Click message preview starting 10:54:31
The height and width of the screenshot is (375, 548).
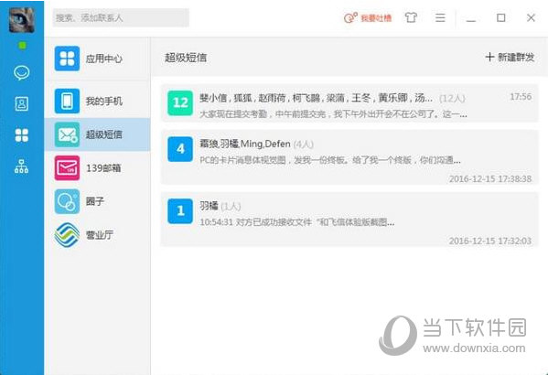[x=297, y=222]
